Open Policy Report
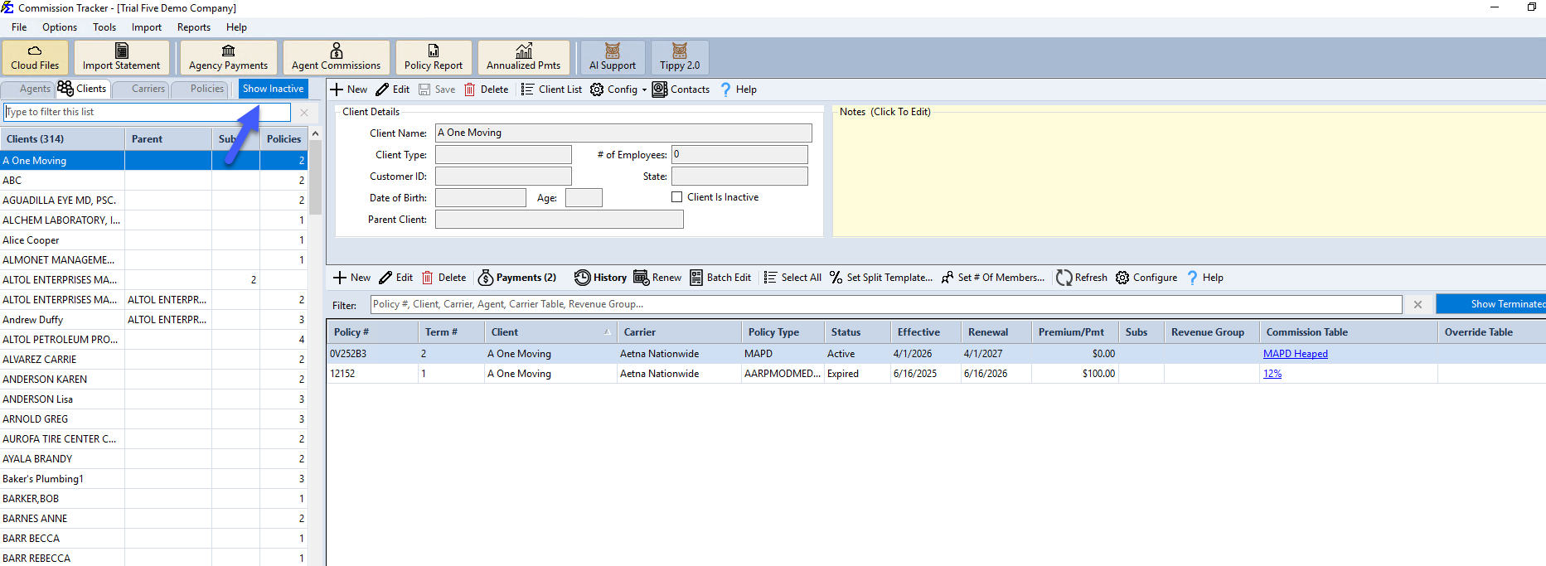Screen dimensions: 1546x566 (x=434, y=57)
